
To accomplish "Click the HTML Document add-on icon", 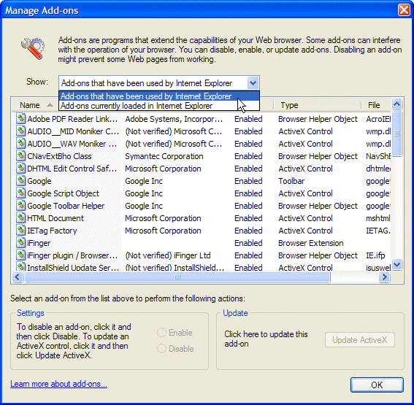I will tap(20, 217).
